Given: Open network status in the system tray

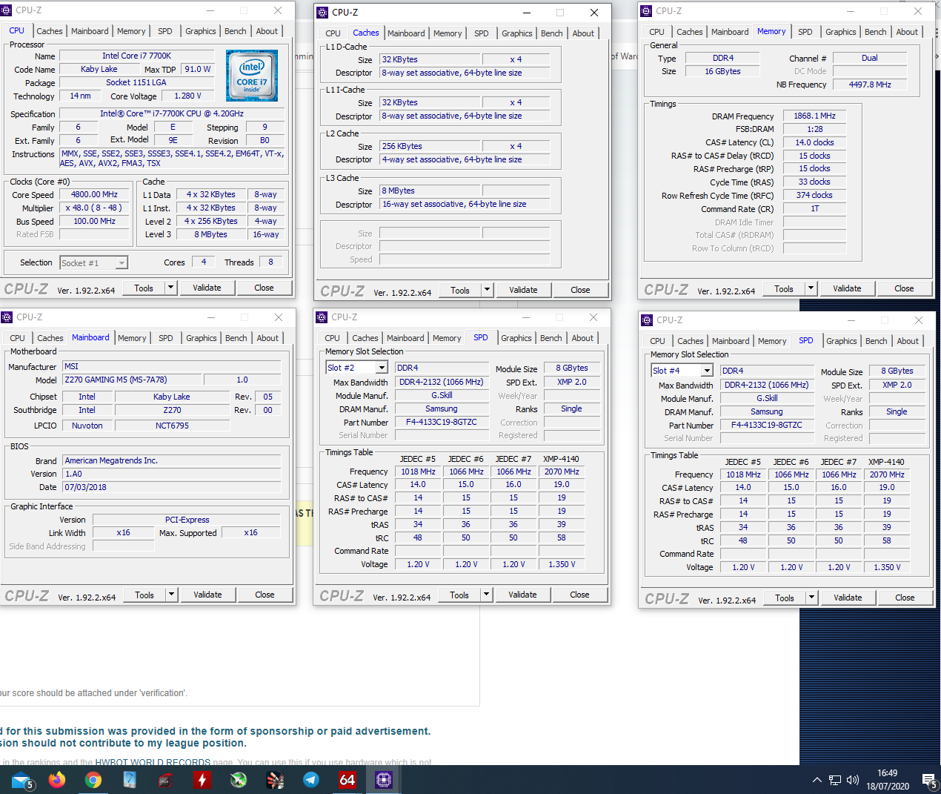Looking at the screenshot, I should tap(835, 780).
